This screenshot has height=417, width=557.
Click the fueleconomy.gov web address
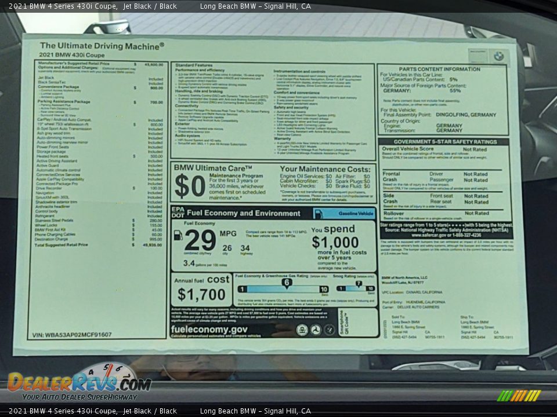point(209,330)
